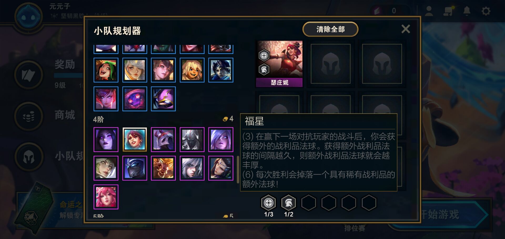Screen dimensions: 505x239
Task: Open the settings gear icon
Action: [486, 11]
